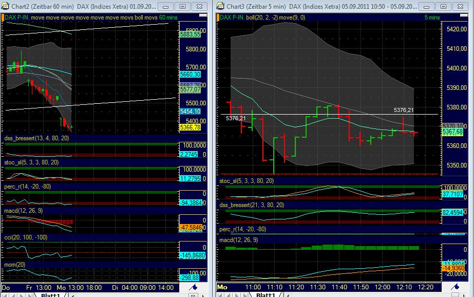Select macd(12, 26, 9) label in Chart3
474x297 pixels.
[x=239, y=240]
